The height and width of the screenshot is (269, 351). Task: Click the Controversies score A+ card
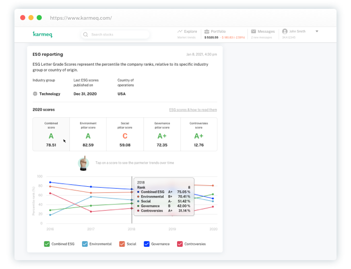(199, 134)
